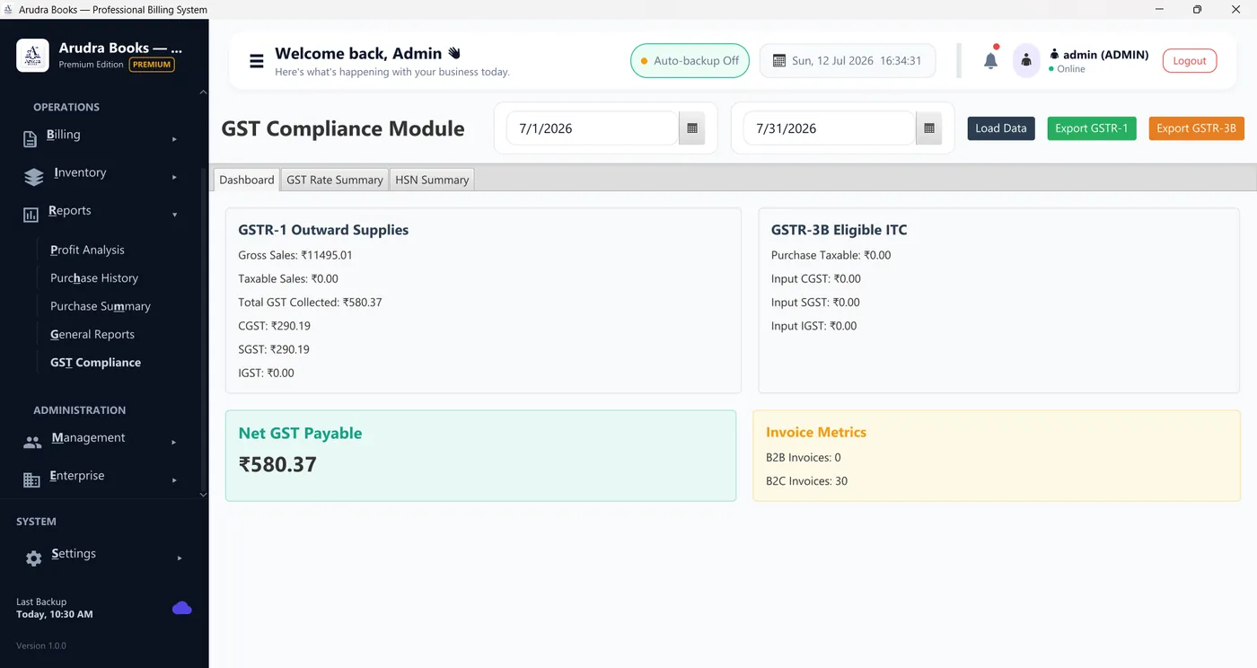Expand the Inventory menu arrow
1257x668 pixels.
tap(174, 177)
